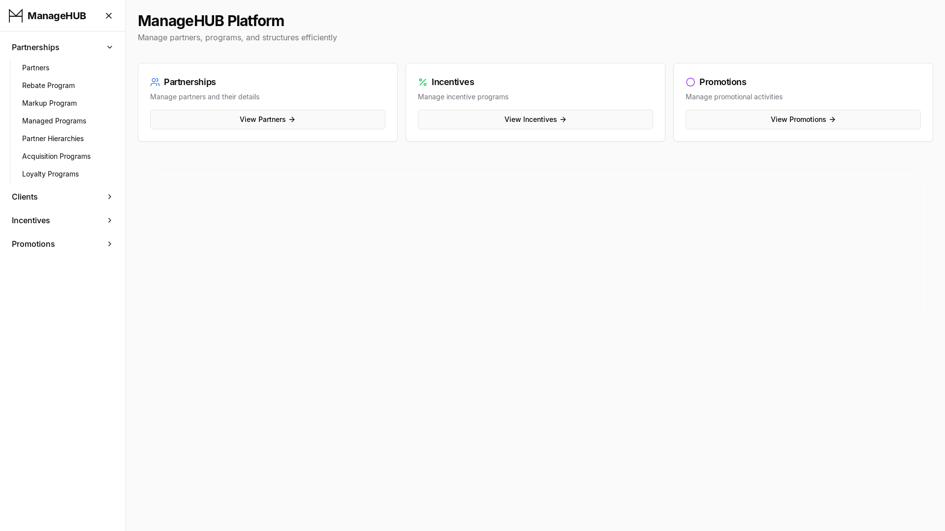The height and width of the screenshot is (531, 945).
Task: Close the sidebar with the X icon
Action: 109,16
